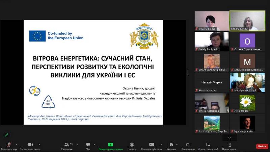
Task: Select Oksana Salavor video tile
Action: click(x=212, y=21)
